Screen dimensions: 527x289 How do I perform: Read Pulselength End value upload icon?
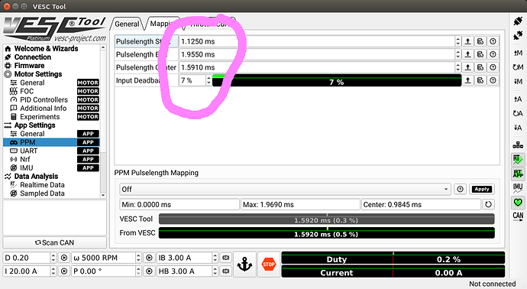click(x=468, y=54)
